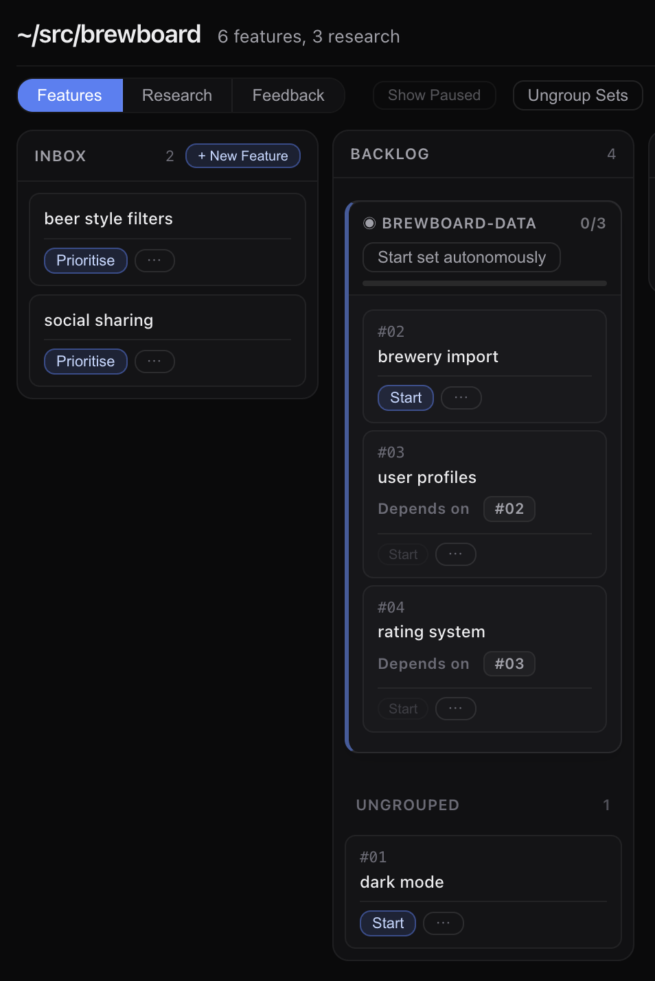Toggle Show Paused features
The image size is (655, 981).
click(x=434, y=95)
